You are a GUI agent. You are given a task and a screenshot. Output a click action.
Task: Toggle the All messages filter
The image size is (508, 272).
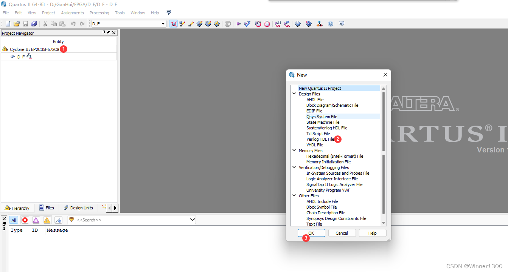14,220
